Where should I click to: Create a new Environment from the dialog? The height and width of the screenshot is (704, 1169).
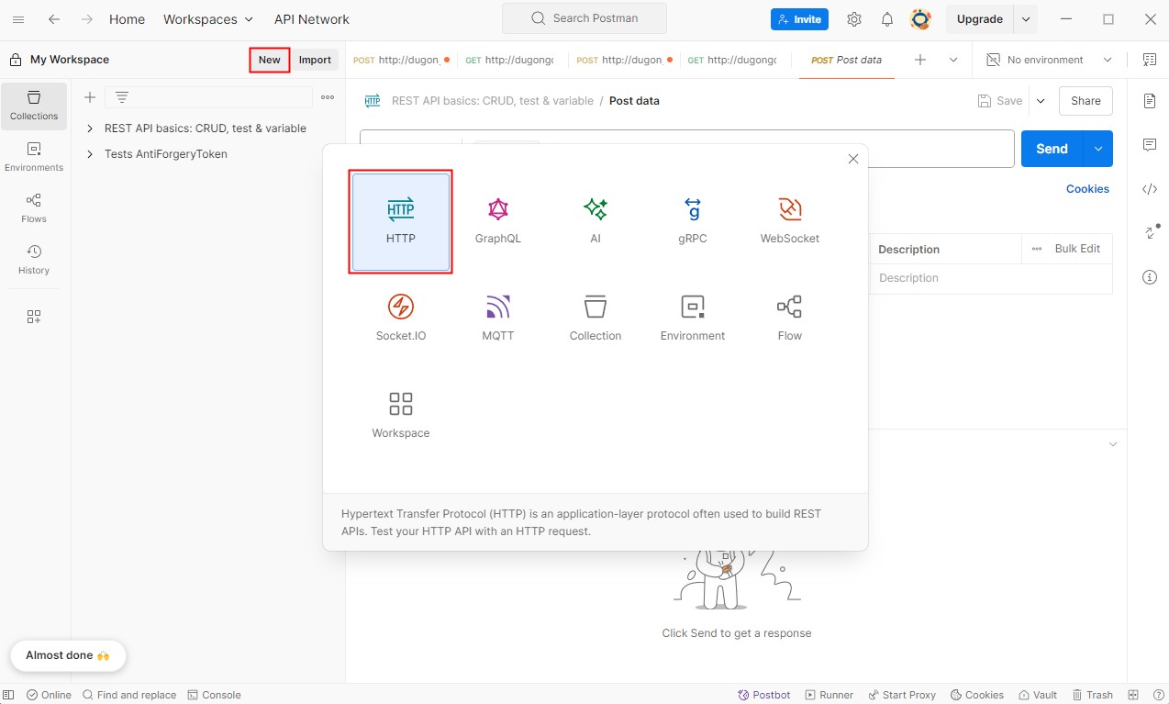(x=693, y=319)
